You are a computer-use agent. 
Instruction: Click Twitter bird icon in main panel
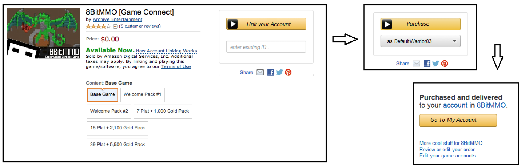279,72
